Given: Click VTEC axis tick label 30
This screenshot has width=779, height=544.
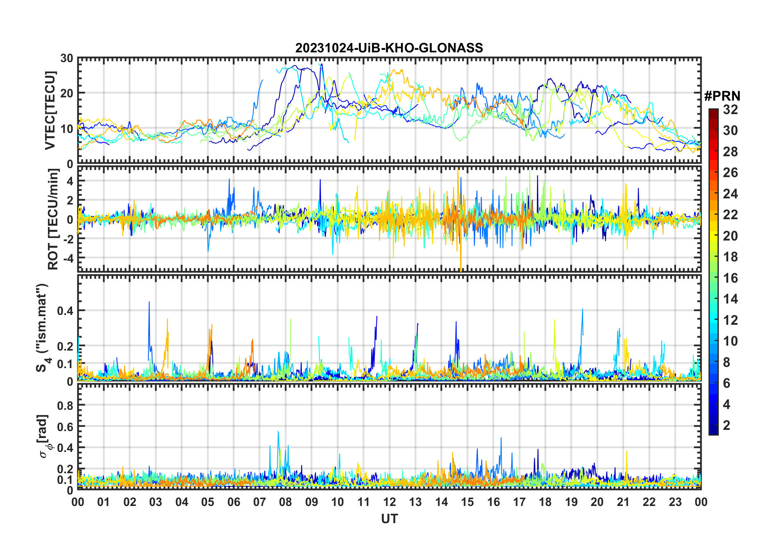Looking at the screenshot, I should click(x=67, y=58).
